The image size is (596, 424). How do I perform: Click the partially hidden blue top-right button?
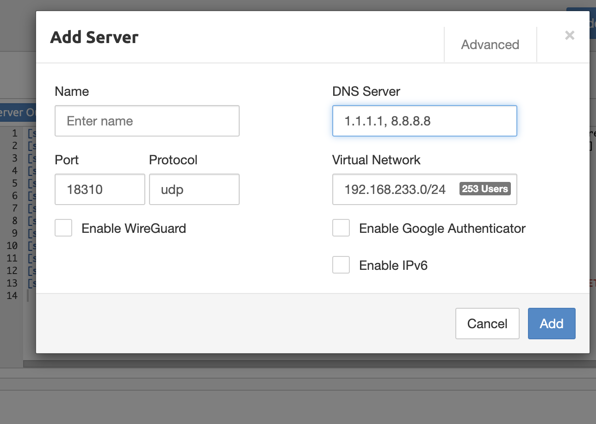(x=581, y=23)
